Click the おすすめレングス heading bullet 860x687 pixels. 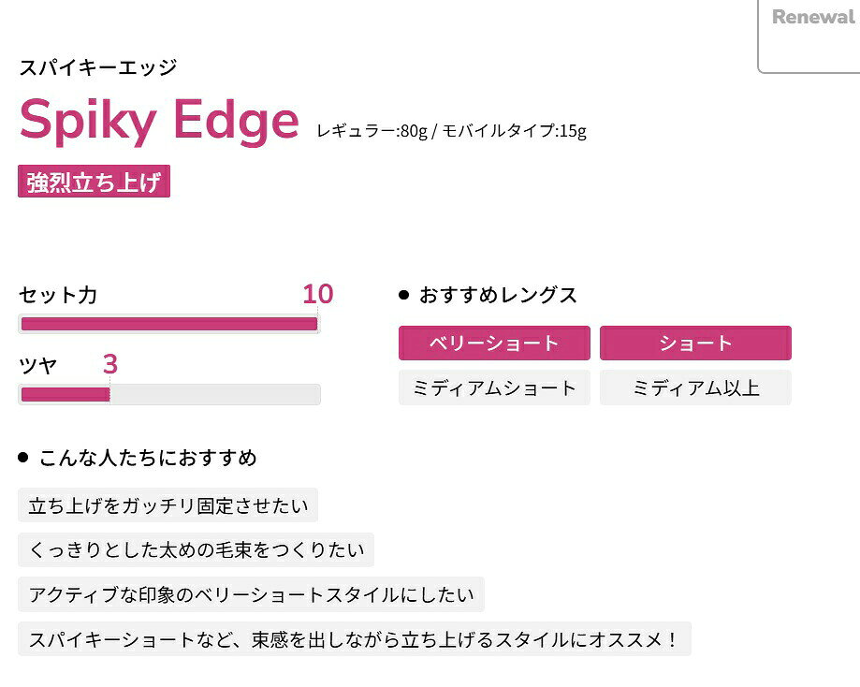(404, 295)
